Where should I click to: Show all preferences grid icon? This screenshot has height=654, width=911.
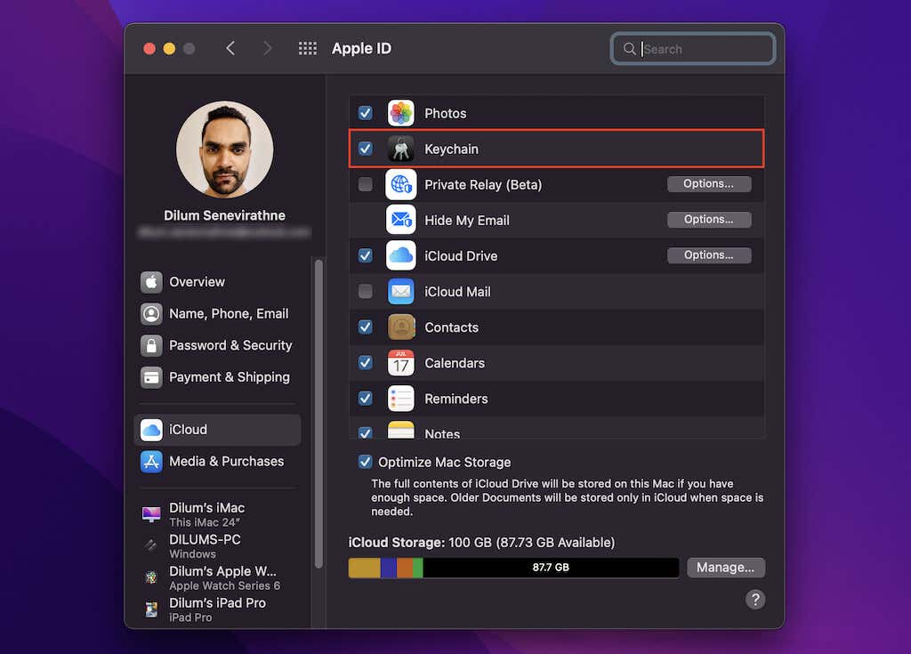tap(308, 49)
